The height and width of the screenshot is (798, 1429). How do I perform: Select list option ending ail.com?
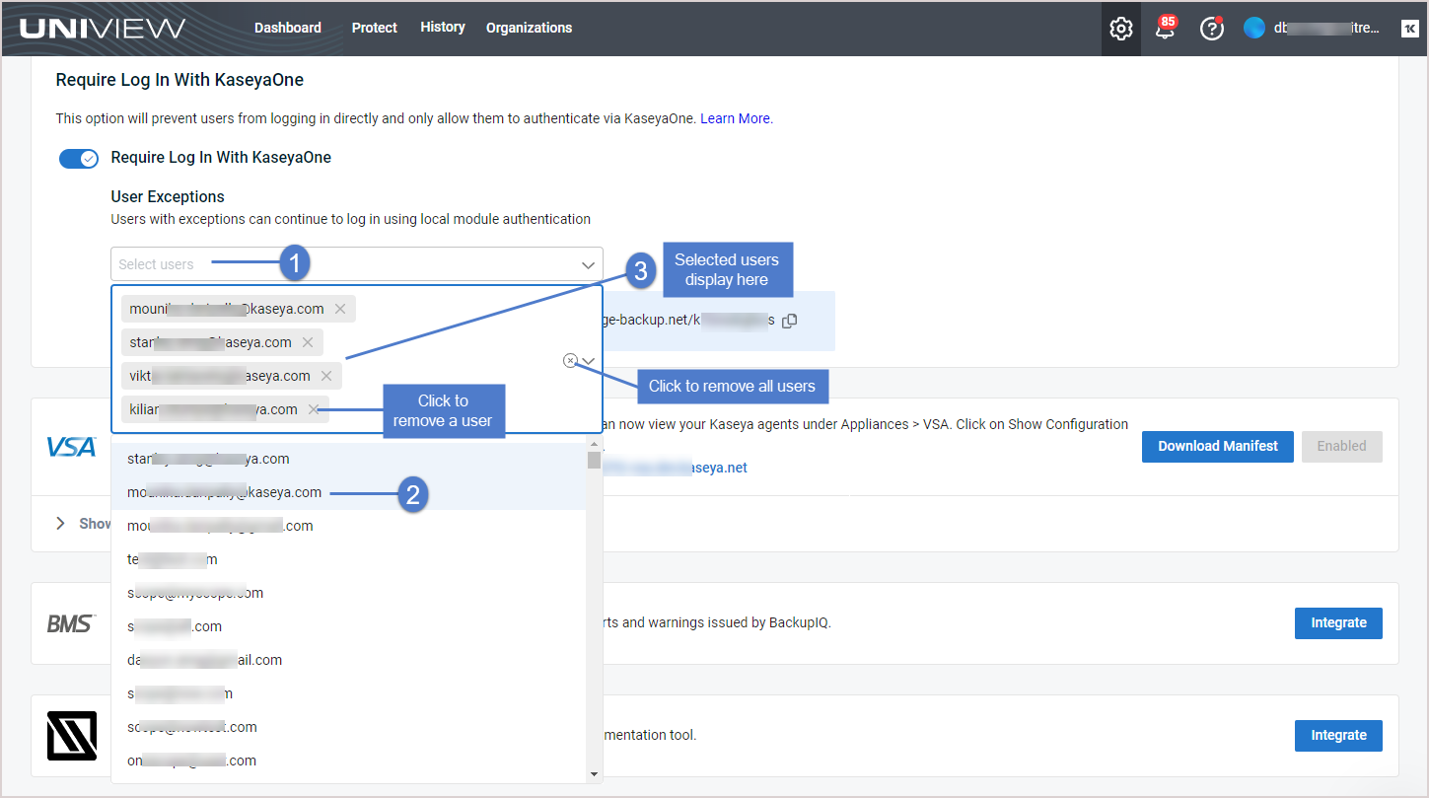(x=348, y=660)
